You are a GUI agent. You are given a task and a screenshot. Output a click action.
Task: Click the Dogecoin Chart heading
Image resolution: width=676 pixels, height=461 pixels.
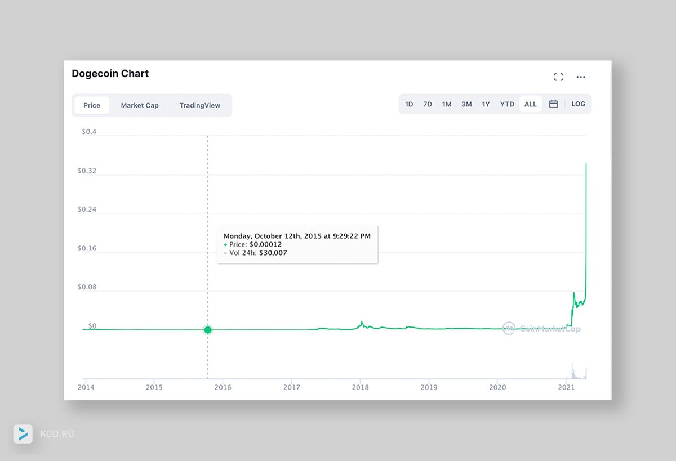[110, 74]
